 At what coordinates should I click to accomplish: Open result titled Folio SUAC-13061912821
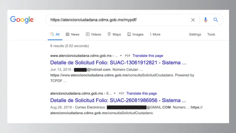click(118, 63)
